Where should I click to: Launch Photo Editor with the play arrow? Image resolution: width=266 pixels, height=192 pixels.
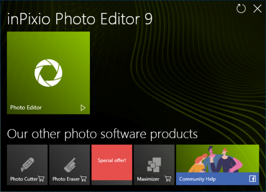click(x=83, y=108)
